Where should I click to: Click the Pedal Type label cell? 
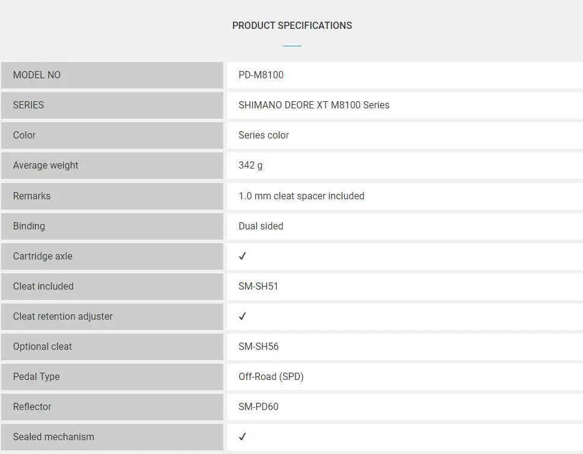click(112, 377)
